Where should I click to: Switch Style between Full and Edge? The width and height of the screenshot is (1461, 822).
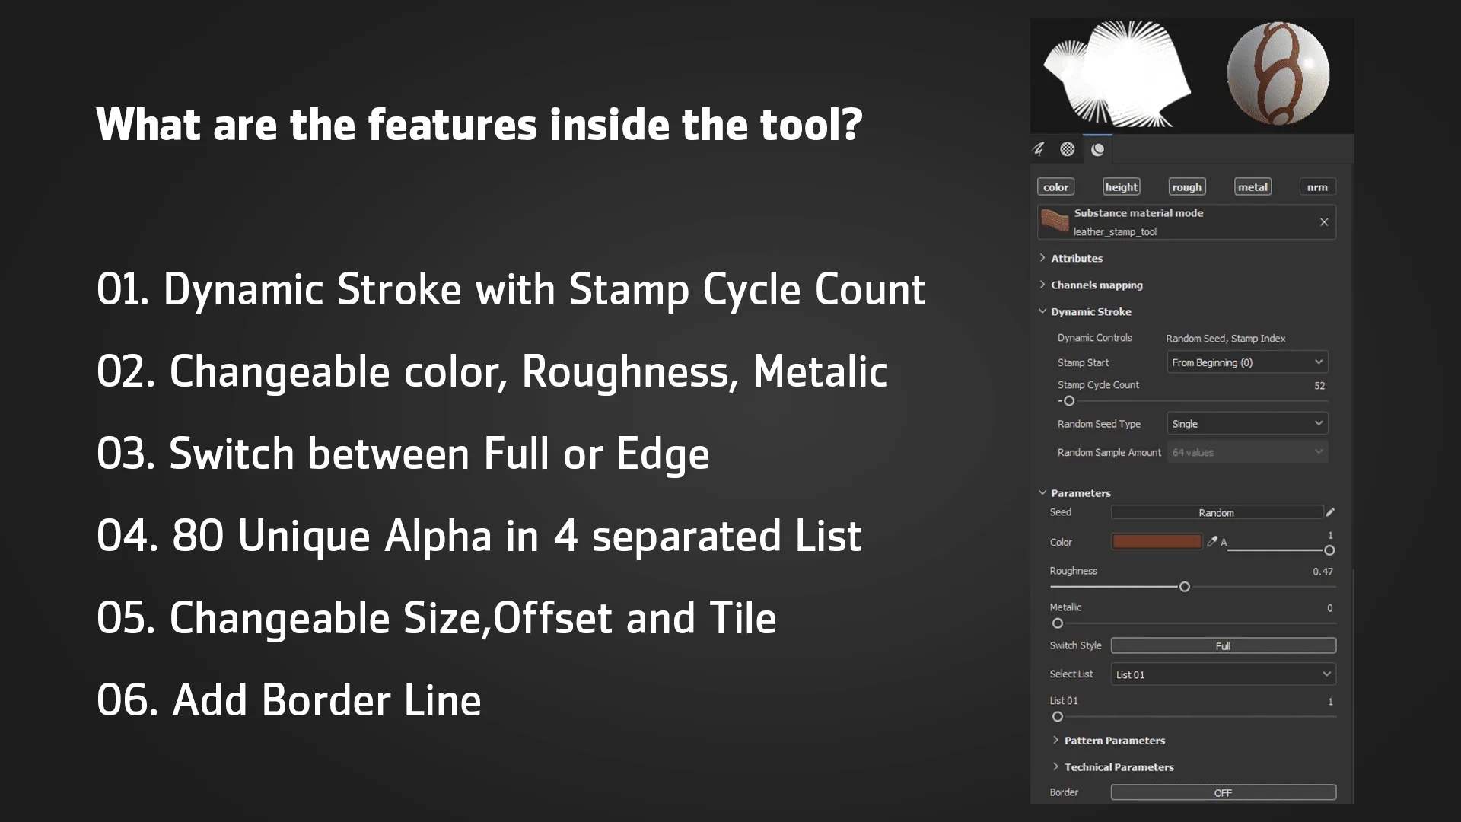1222,645
